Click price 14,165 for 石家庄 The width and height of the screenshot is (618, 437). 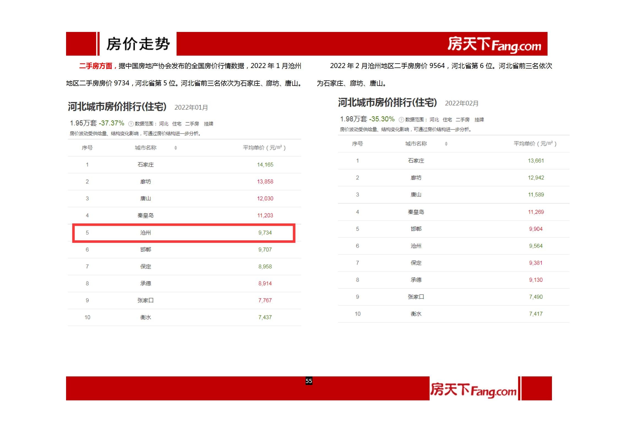tap(265, 165)
